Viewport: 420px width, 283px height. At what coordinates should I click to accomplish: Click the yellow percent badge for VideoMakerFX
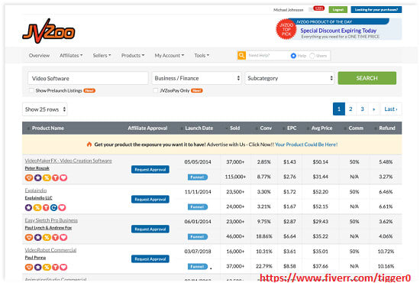47,177
